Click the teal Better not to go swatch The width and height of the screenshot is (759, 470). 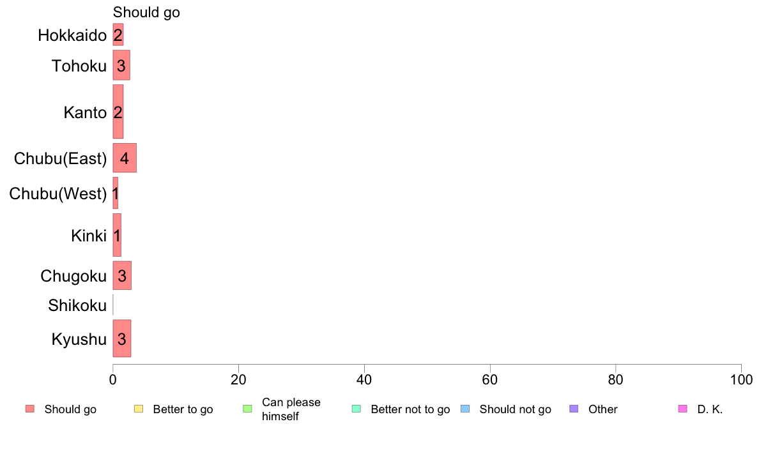click(x=356, y=409)
